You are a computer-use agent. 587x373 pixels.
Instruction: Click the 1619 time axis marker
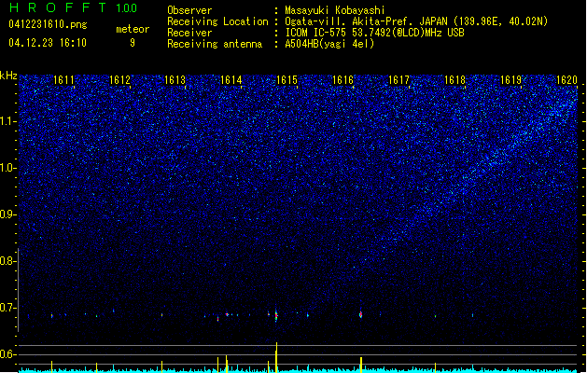pyautogui.click(x=511, y=80)
